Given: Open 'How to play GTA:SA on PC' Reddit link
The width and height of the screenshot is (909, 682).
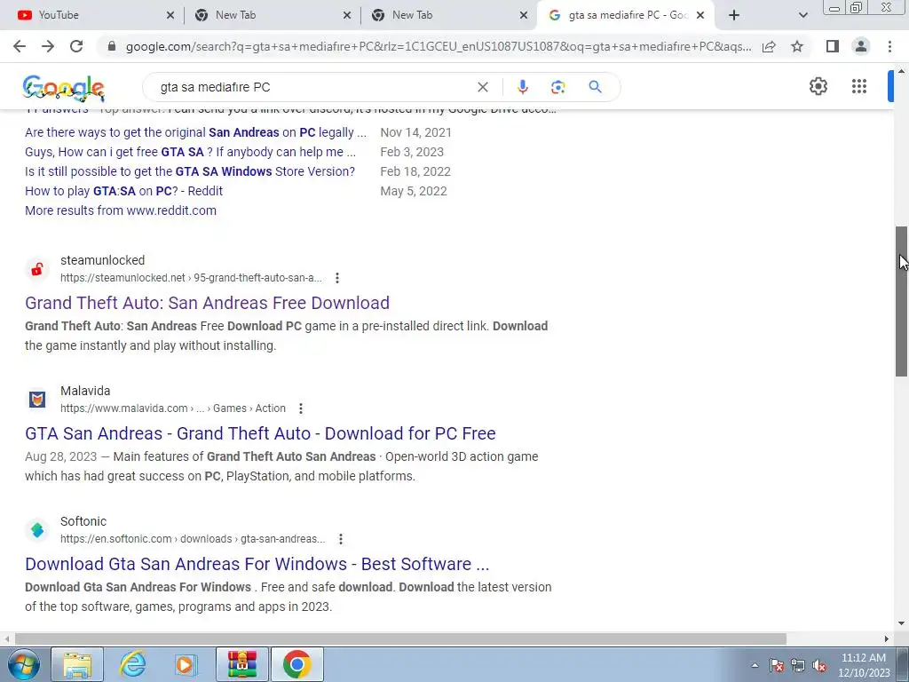Looking at the screenshot, I should click(x=123, y=191).
